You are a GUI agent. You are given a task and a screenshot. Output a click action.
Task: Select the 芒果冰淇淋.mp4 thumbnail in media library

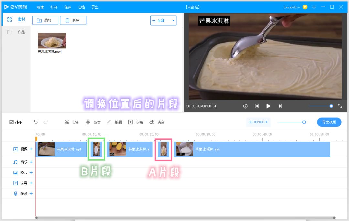click(52, 40)
